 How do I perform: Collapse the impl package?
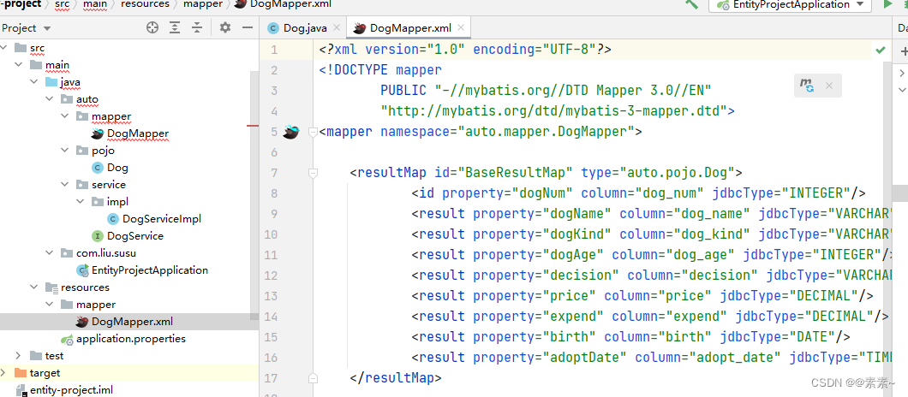click(x=81, y=202)
